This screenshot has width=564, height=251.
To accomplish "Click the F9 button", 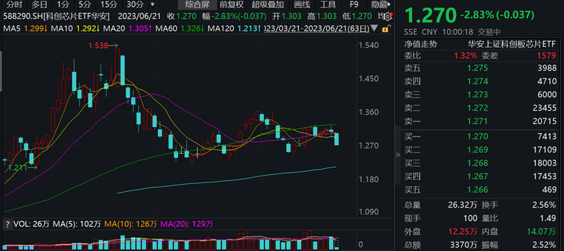I will point(354,5).
